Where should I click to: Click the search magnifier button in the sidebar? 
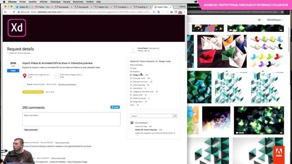tap(175, 116)
